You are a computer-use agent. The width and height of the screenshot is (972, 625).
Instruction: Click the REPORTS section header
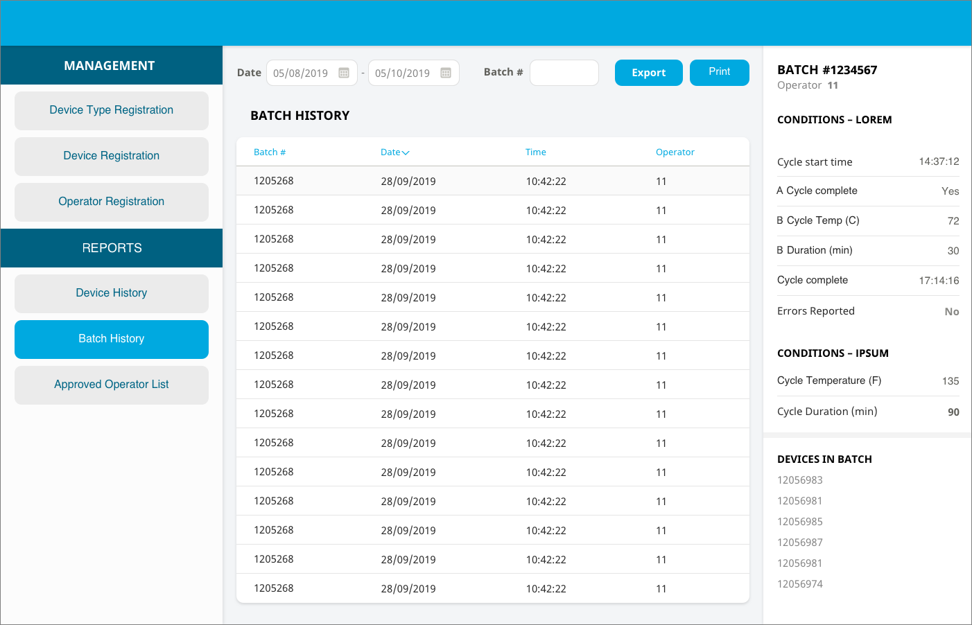click(111, 247)
